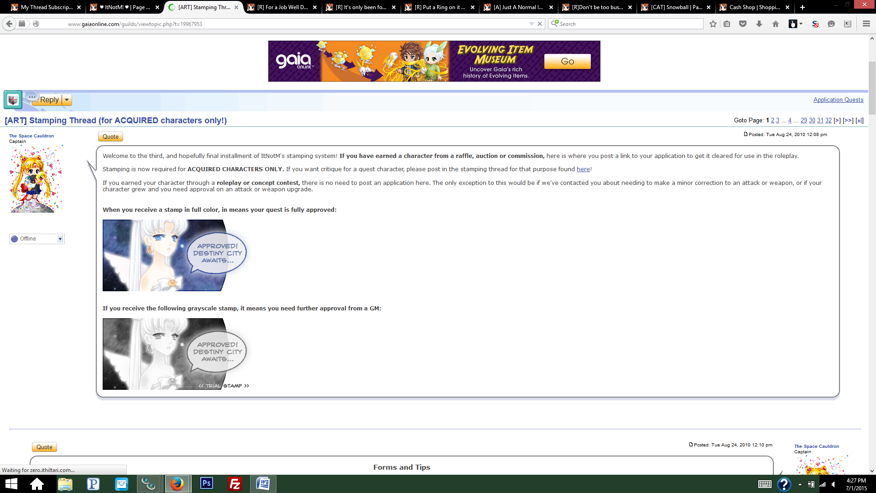Image resolution: width=876 pixels, height=493 pixels.
Task: Click the [>] next page link
Action: (x=837, y=121)
